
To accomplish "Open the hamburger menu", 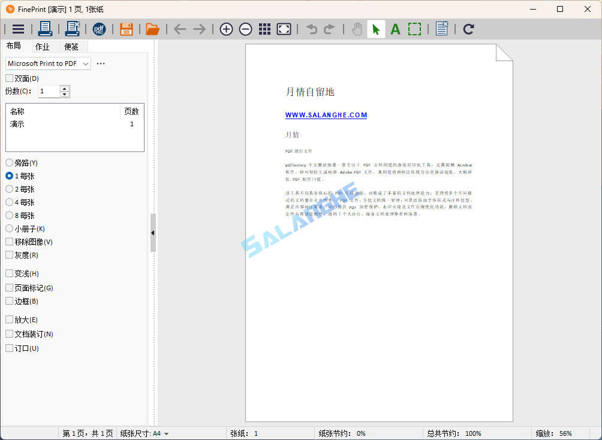I will [x=18, y=28].
